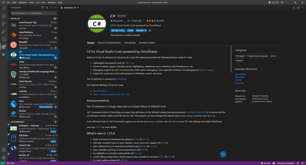Open the File menu
Screen dimensions: 306x165
[x=8, y=2]
